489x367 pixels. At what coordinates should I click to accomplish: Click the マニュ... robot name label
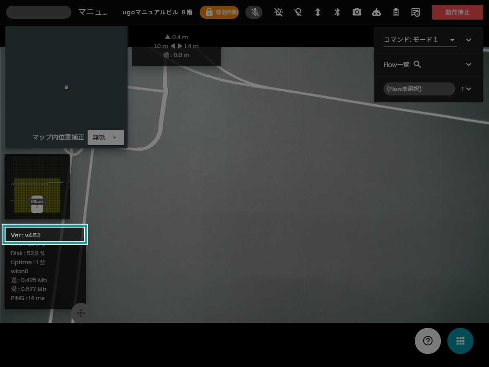[93, 12]
